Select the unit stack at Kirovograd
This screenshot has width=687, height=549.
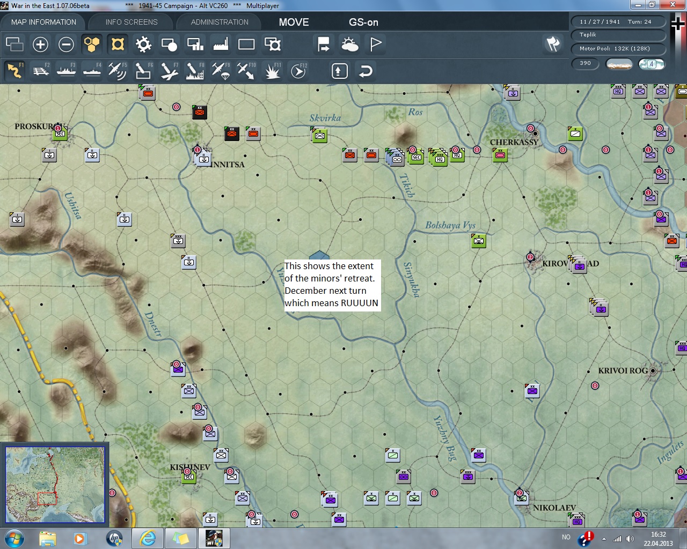578,264
